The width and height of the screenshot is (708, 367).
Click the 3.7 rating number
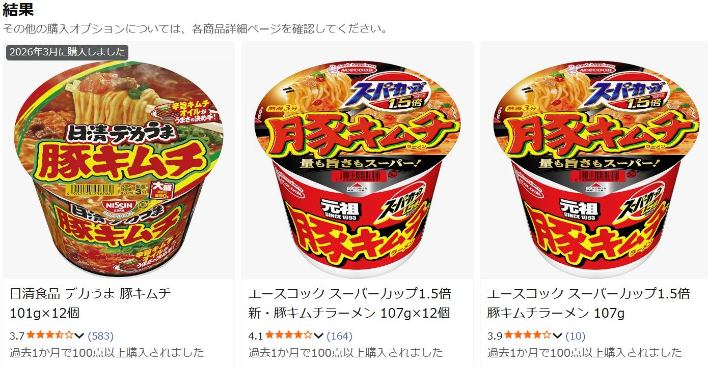(17, 335)
